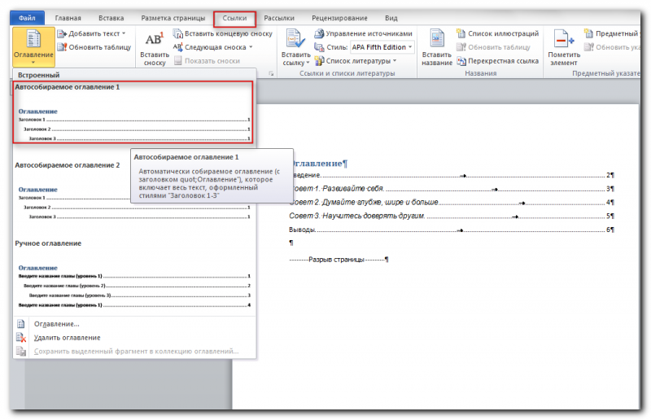Click Обновить таблицу in the Названия group
This screenshot has width=651, height=420.
494,47
